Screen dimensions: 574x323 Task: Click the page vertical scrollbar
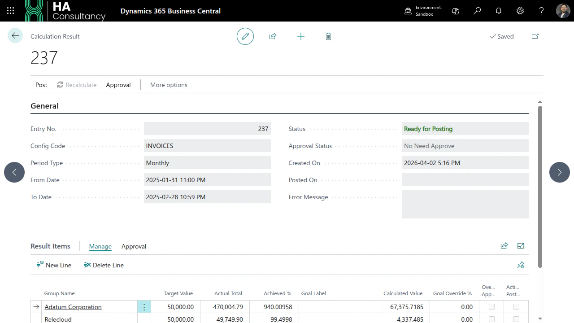click(540, 186)
